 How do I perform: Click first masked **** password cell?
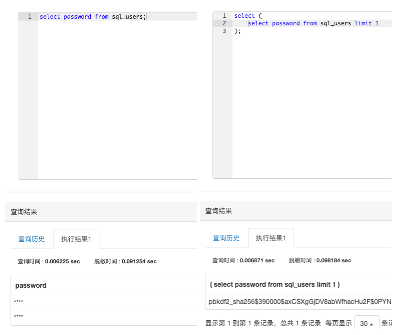click(x=19, y=302)
